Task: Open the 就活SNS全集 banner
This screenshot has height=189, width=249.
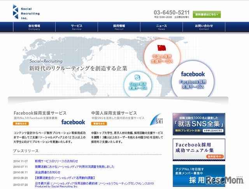Action: [199, 124]
